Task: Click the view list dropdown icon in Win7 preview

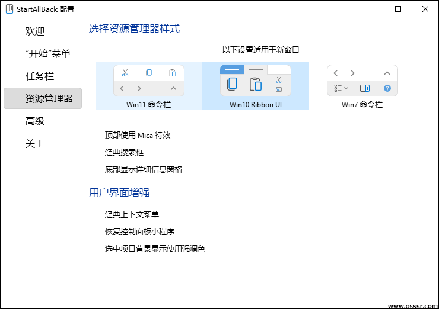Action: [x=341, y=88]
